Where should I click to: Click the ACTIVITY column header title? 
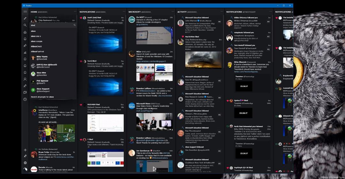[182, 12]
